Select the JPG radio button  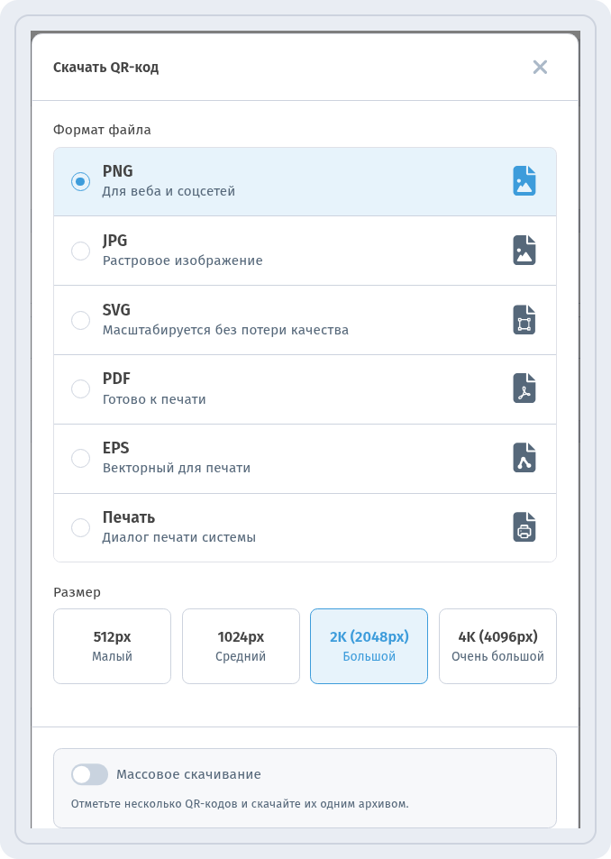(x=80, y=251)
